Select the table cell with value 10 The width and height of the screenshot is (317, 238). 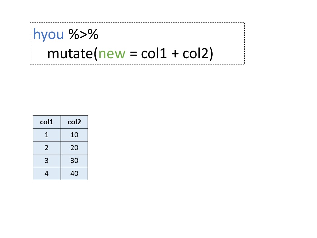74,135
